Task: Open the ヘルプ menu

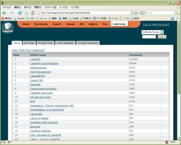Action: tap(75, 7)
